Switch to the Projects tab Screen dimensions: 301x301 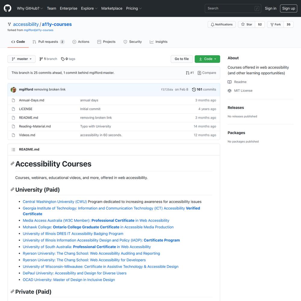(106, 42)
